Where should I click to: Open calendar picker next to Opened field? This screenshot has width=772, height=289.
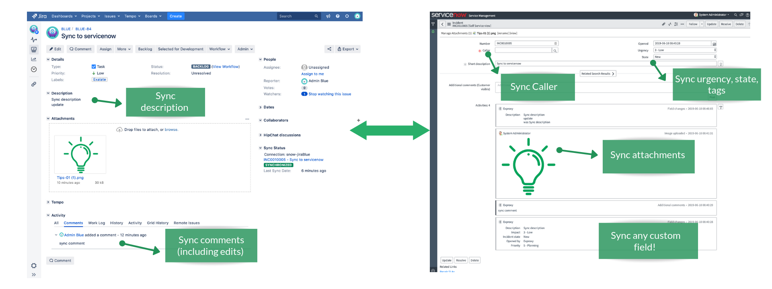click(714, 44)
